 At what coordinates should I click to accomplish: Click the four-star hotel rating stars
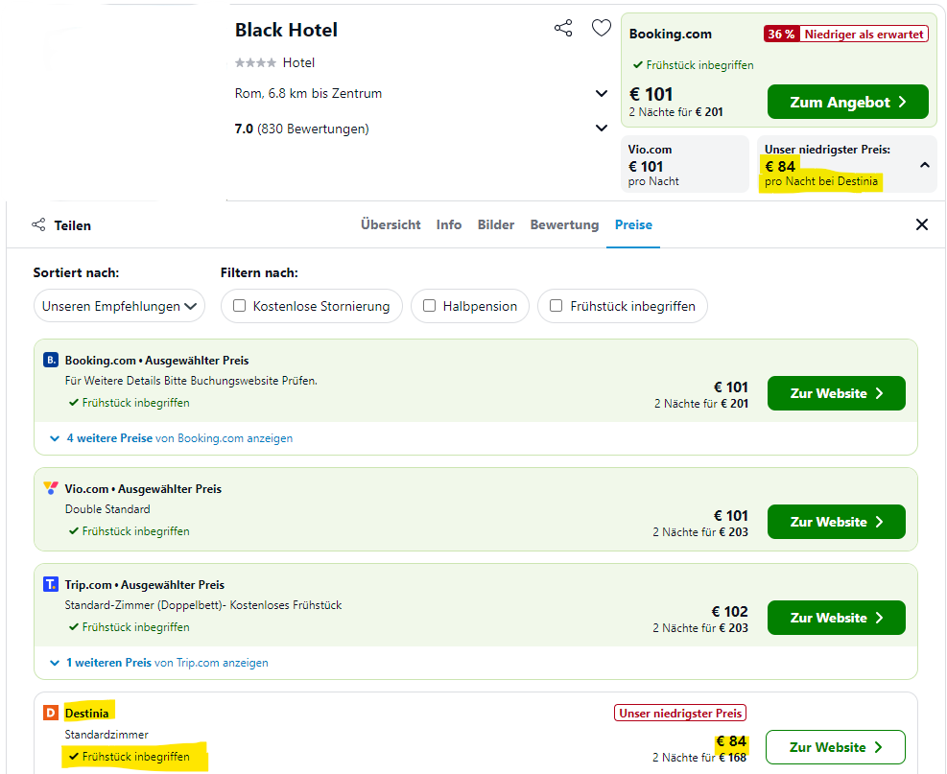coord(255,62)
